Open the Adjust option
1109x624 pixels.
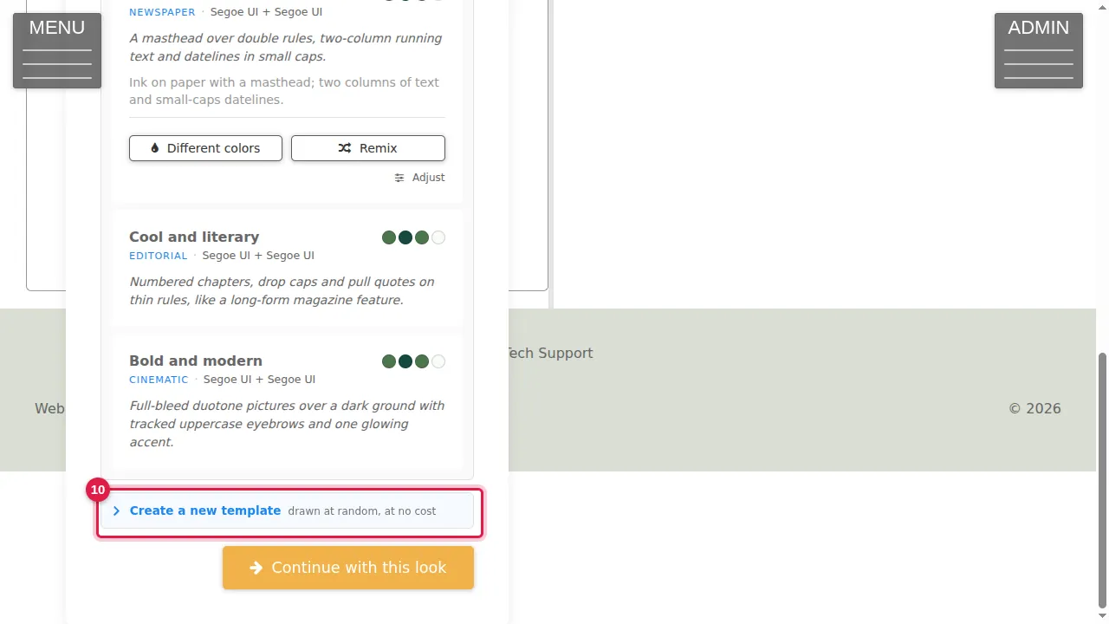(x=419, y=178)
